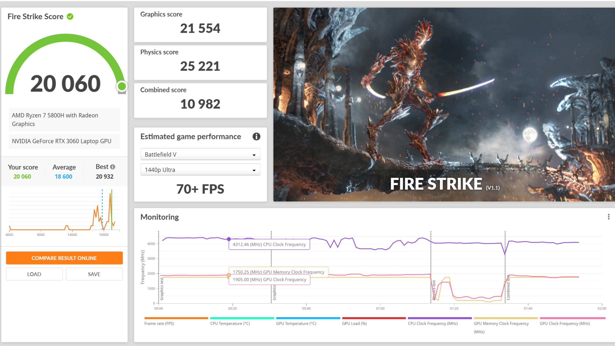Toggle CPU Temperature legend series
This screenshot has width=615, height=346.
click(230, 323)
